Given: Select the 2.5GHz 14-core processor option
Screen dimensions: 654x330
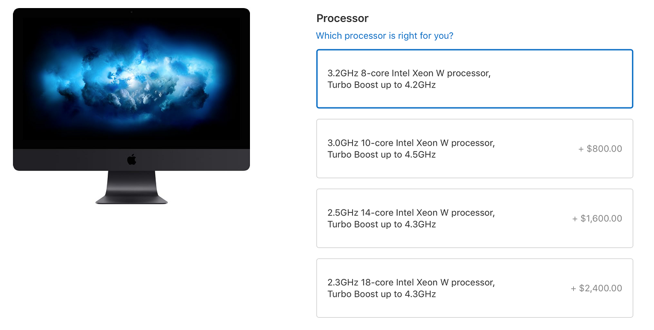Looking at the screenshot, I should pos(474,219).
